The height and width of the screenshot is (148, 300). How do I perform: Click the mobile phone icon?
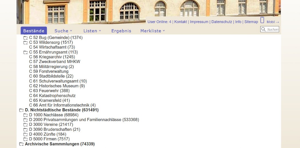pos(262,20)
